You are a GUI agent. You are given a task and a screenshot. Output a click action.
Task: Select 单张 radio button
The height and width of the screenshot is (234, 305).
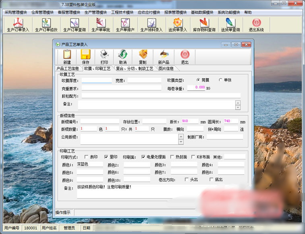[220, 80]
